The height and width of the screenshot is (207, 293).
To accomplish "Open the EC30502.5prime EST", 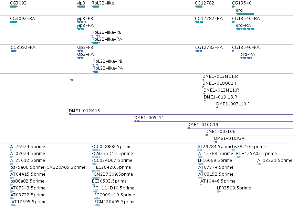I will click(94, 185).
